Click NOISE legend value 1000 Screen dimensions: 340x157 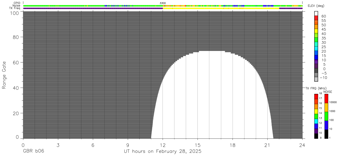point(333,111)
